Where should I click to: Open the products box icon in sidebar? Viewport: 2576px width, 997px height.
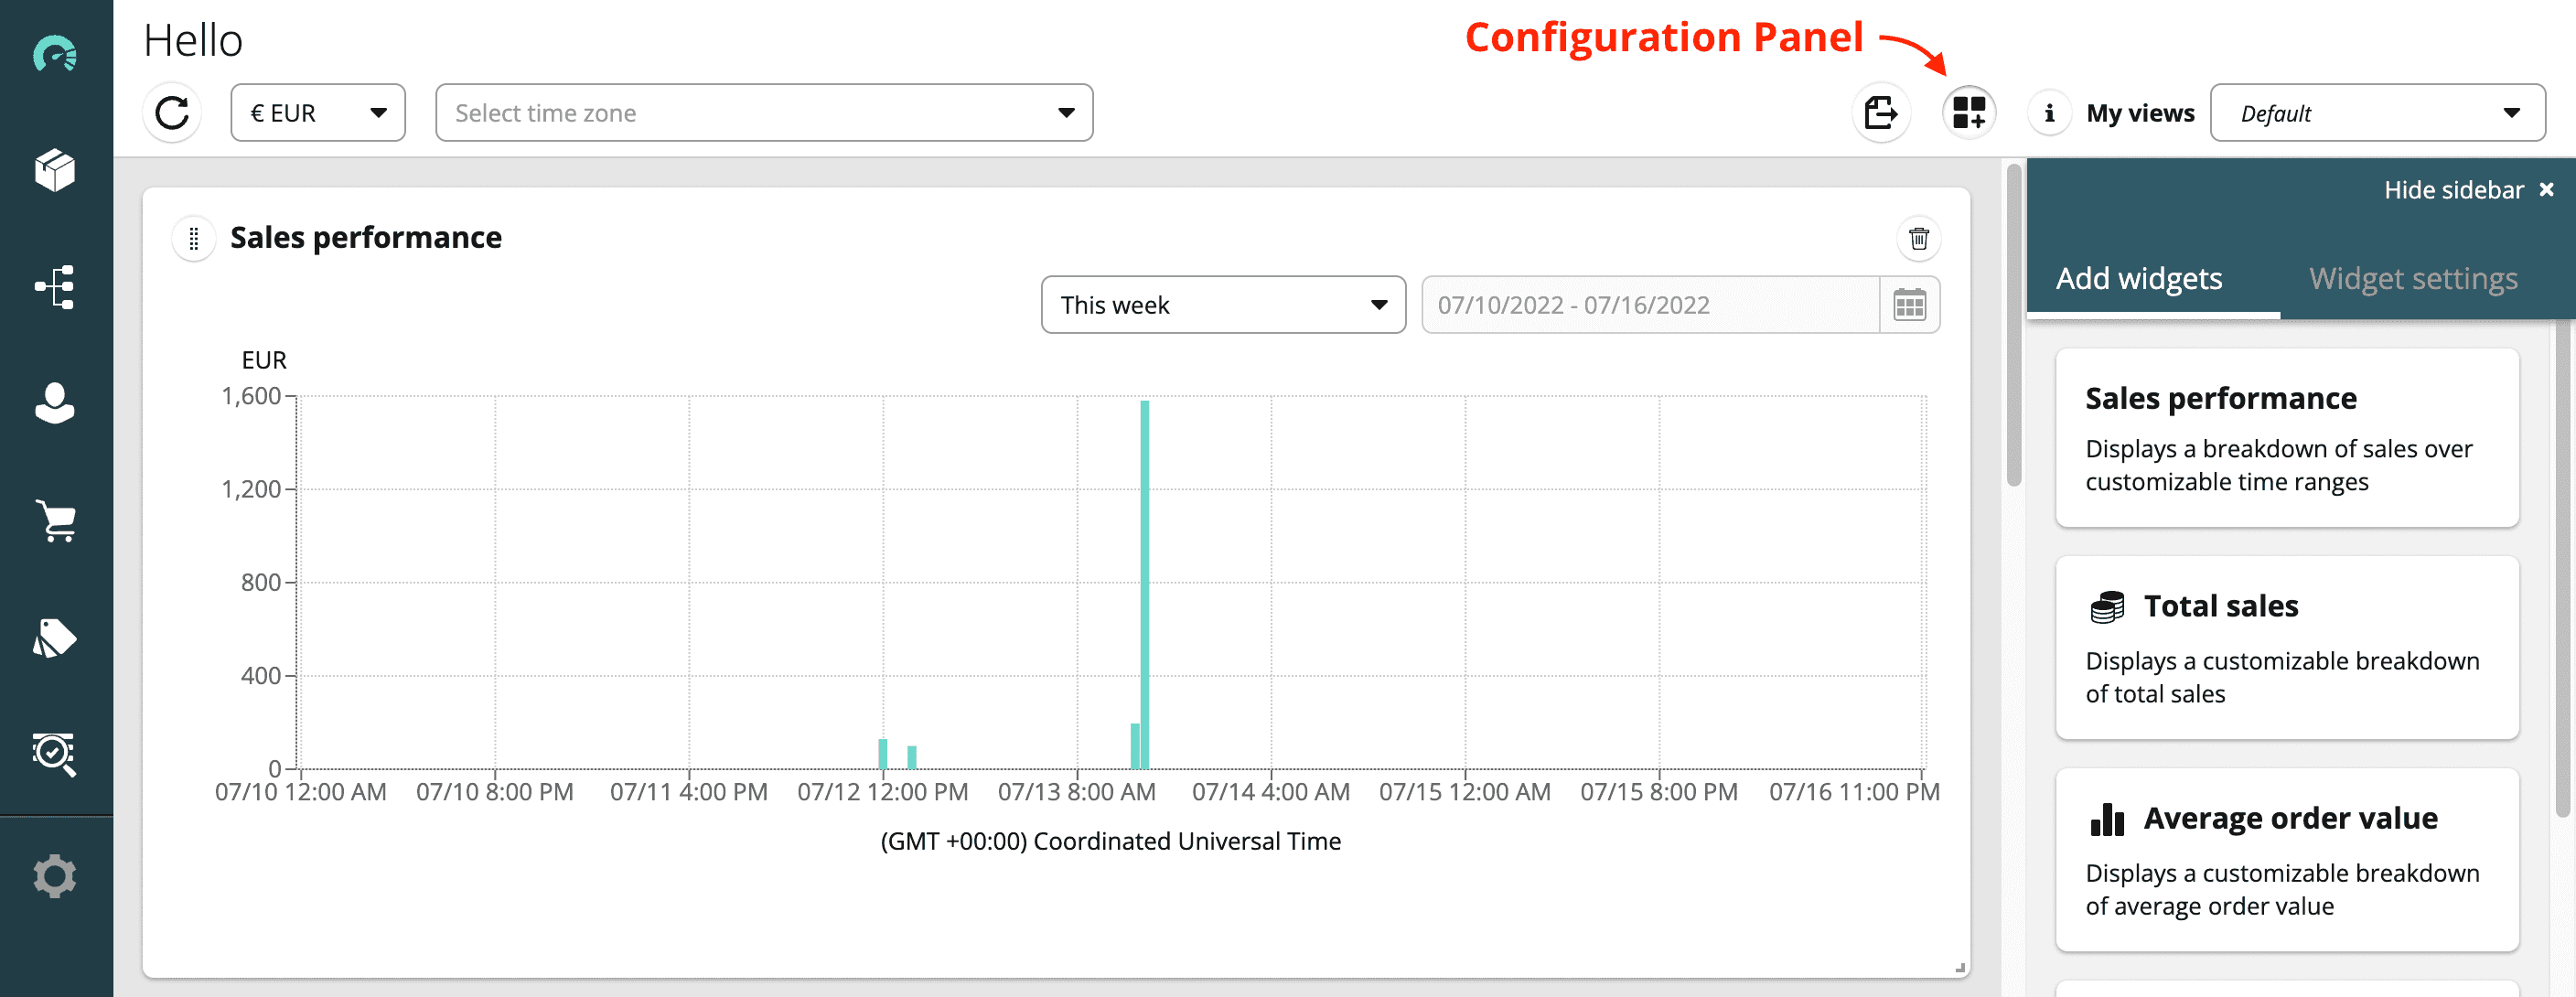pos(55,171)
